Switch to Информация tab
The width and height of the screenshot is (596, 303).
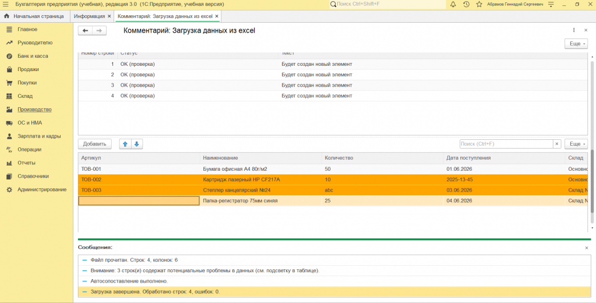[x=89, y=16]
